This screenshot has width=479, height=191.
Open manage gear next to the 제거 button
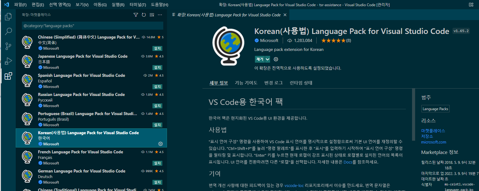point(276,59)
